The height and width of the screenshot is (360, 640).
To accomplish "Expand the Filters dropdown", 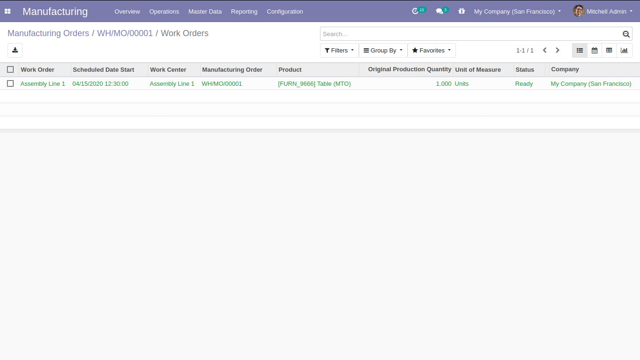I will point(339,50).
